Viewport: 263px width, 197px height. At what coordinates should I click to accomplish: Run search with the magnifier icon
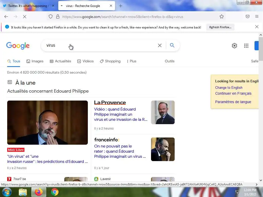click(x=172, y=45)
